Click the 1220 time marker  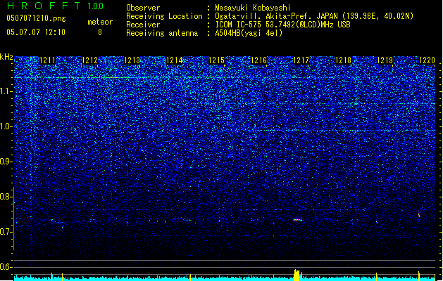click(427, 60)
